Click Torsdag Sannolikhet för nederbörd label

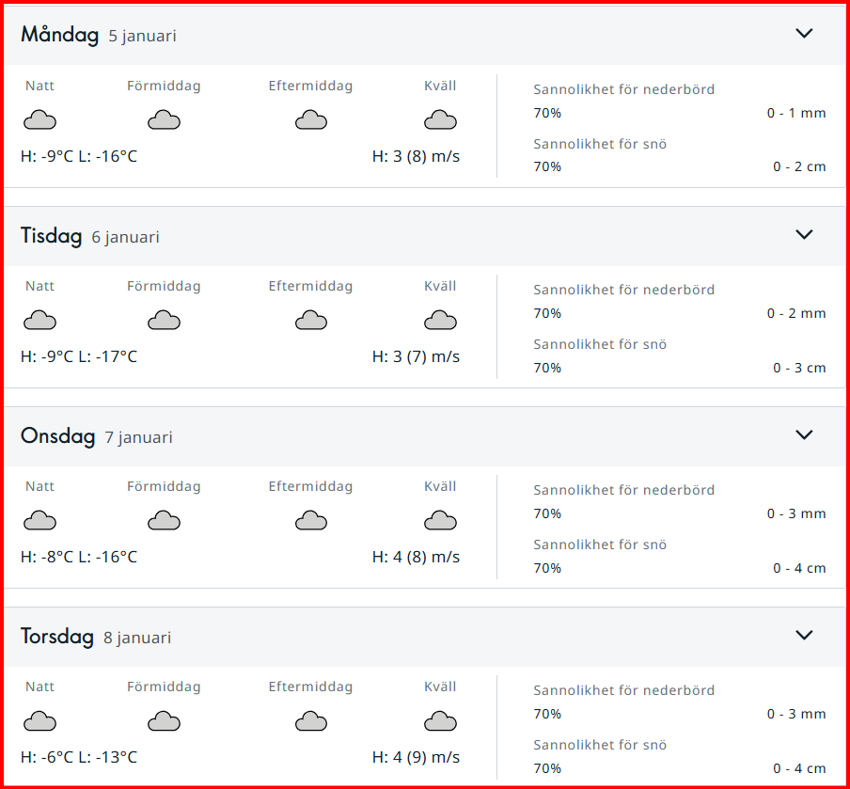point(624,691)
